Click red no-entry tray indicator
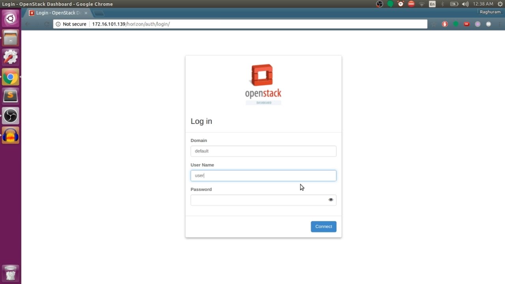505x284 pixels. tap(411, 4)
